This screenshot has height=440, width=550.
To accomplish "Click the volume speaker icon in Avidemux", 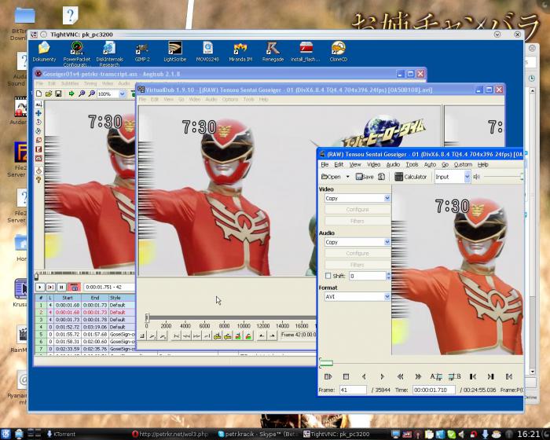I will (x=476, y=177).
